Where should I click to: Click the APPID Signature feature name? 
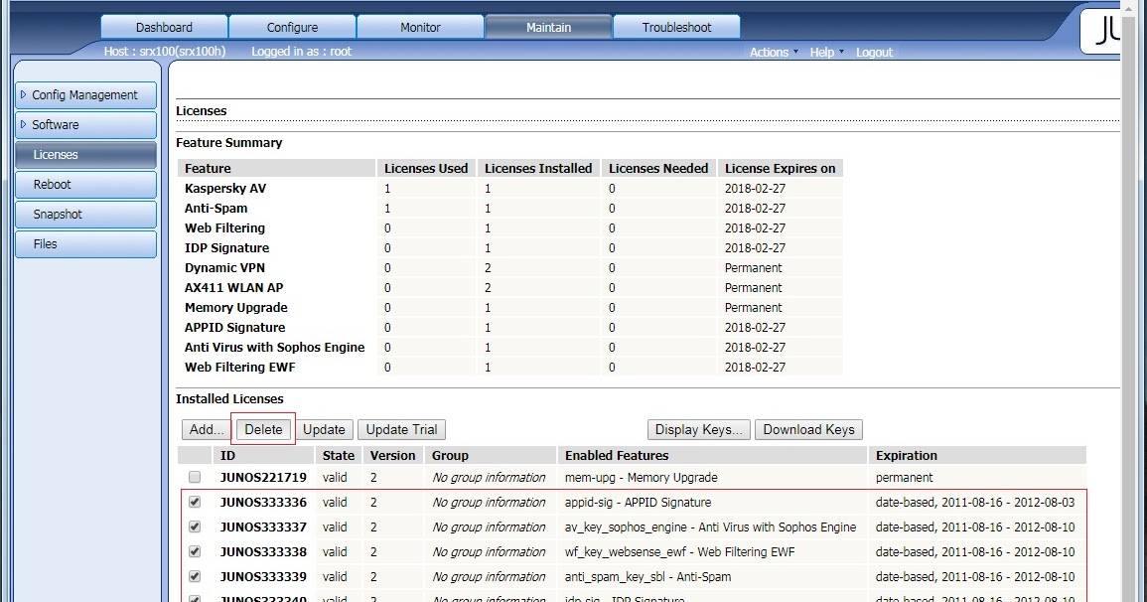point(234,327)
